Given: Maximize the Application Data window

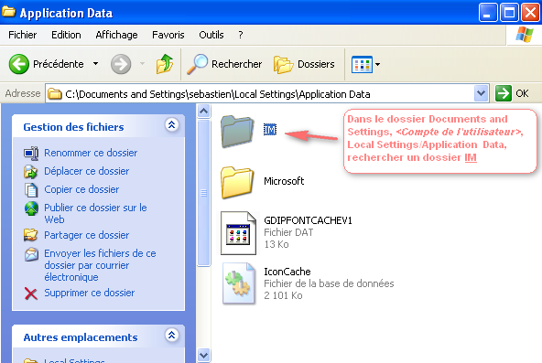Looking at the screenshot, I should point(509,13).
